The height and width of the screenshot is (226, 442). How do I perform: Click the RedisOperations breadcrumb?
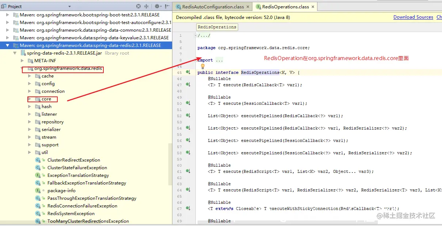click(x=217, y=27)
